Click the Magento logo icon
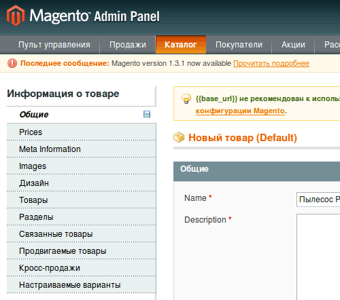The height and width of the screenshot is (300, 340). (x=16, y=16)
